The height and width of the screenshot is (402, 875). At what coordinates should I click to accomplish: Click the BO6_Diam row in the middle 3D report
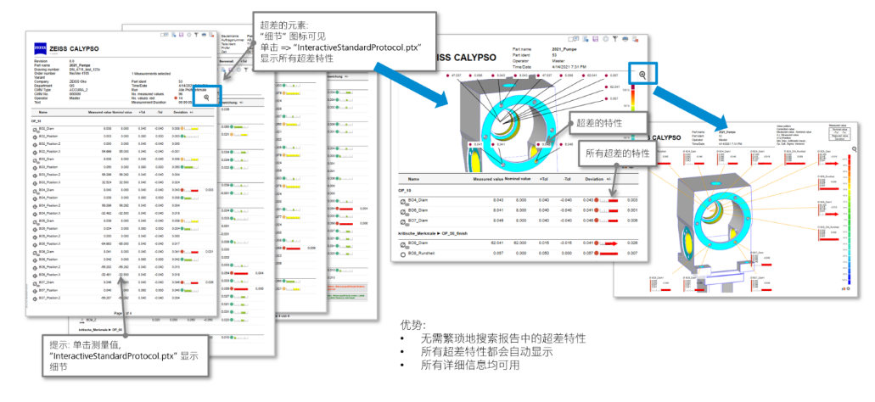pyautogui.click(x=520, y=211)
